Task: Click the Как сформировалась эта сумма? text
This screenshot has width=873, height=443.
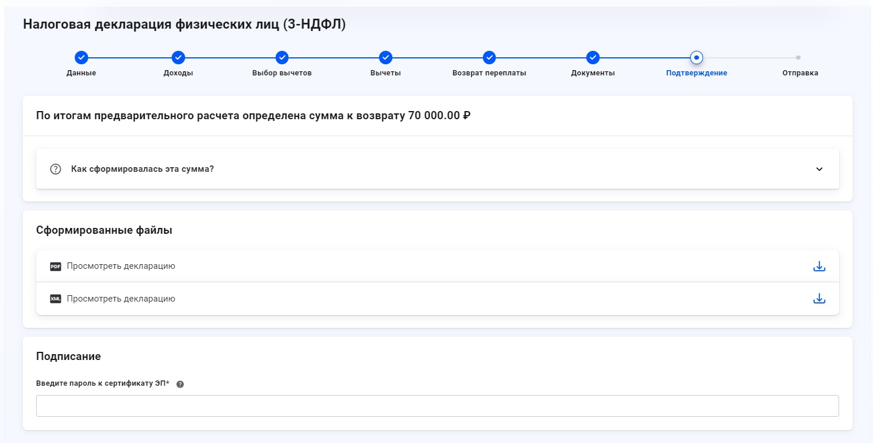Action: [x=142, y=169]
